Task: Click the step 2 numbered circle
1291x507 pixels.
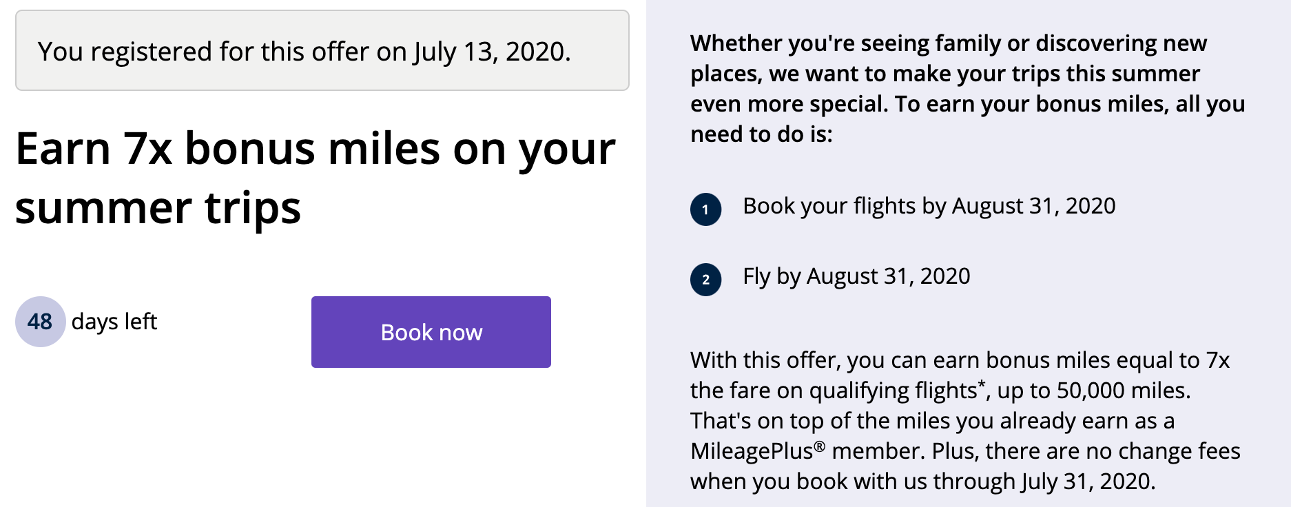Action: click(705, 280)
